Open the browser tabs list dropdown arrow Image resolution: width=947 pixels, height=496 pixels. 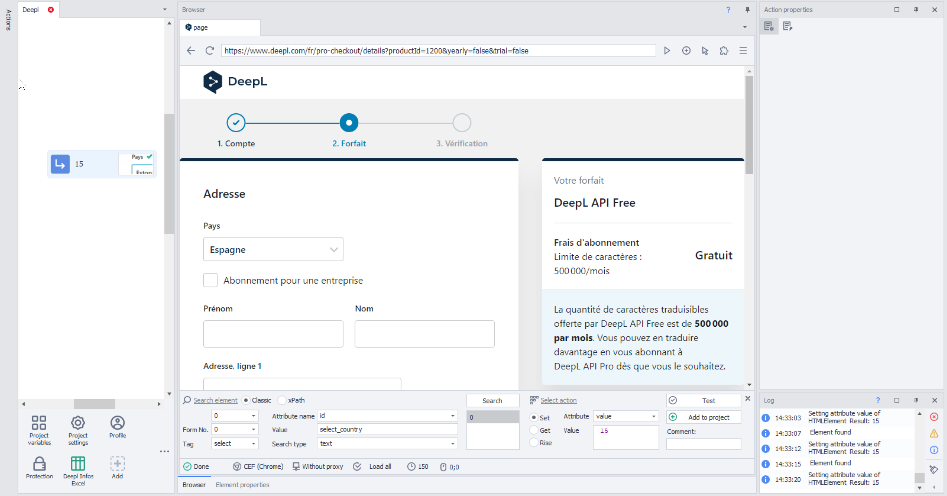[x=745, y=27]
